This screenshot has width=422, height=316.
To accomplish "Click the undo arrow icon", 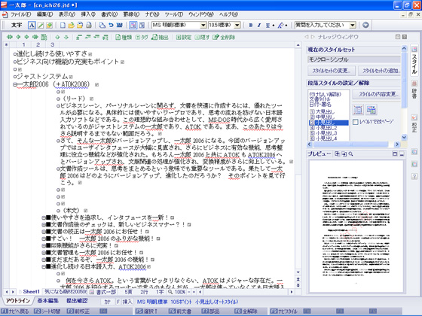I will 111,26.
